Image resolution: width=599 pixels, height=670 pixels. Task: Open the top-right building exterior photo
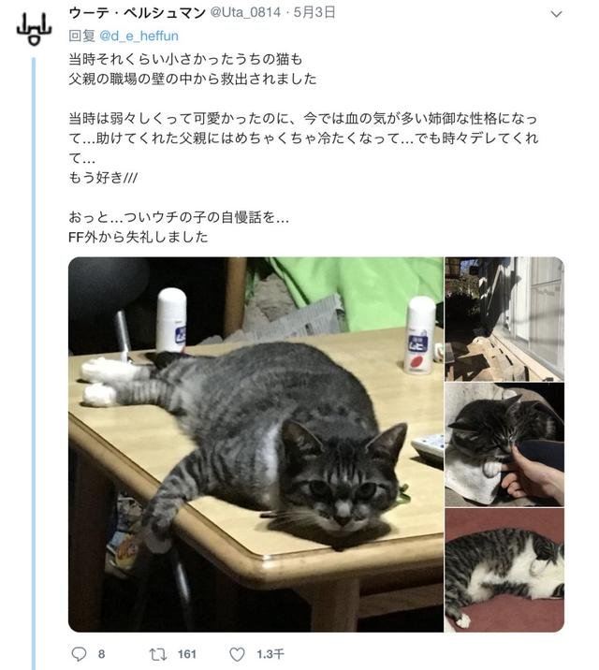(x=504, y=319)
